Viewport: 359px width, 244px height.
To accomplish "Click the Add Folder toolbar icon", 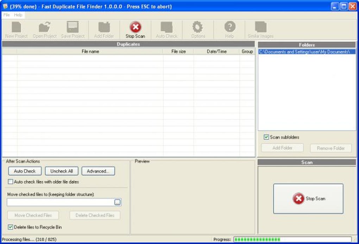I will point(104,30).
